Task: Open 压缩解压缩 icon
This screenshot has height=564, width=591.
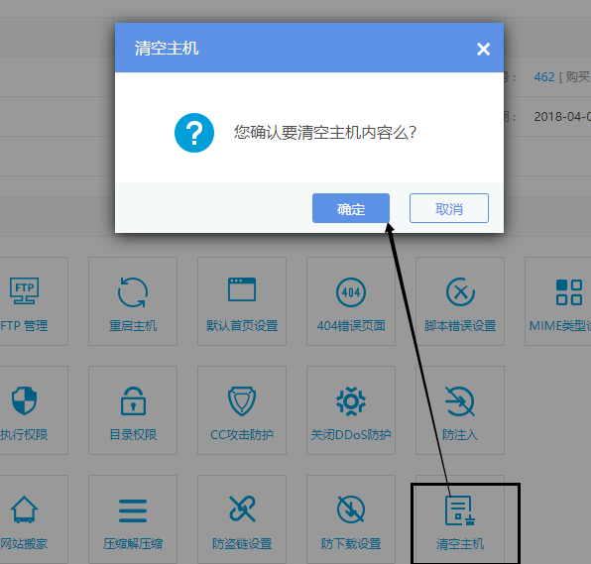Action: tap(133, 510)
